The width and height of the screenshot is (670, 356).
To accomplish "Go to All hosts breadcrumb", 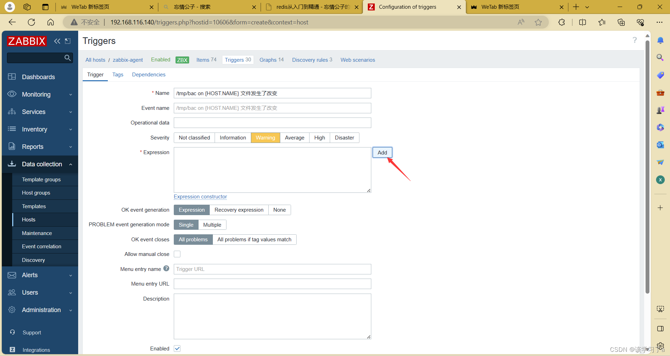I will (95, 60).
